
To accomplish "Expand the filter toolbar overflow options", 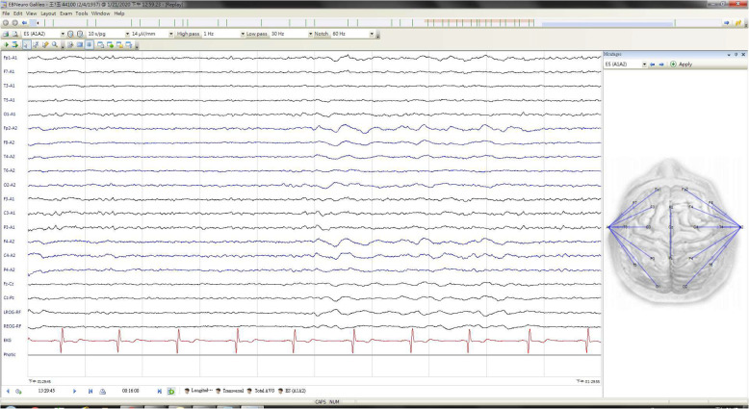I will click(377, 35).
